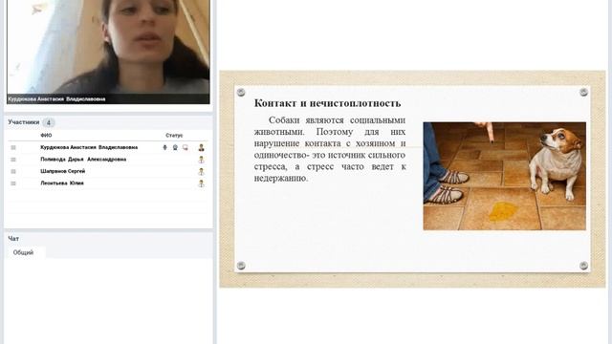The height and width of the screenshot is (344, 612).
Task: Select participant Поливода Дарья Александровна
Action: (x=83, y=160)
